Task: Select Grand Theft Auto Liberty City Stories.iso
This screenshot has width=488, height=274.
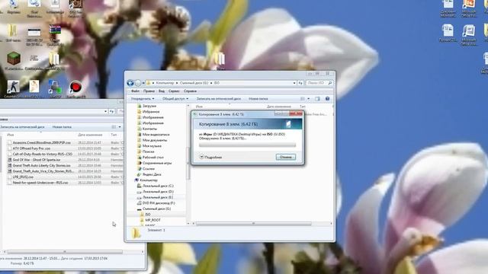Action: coord(41,166)
